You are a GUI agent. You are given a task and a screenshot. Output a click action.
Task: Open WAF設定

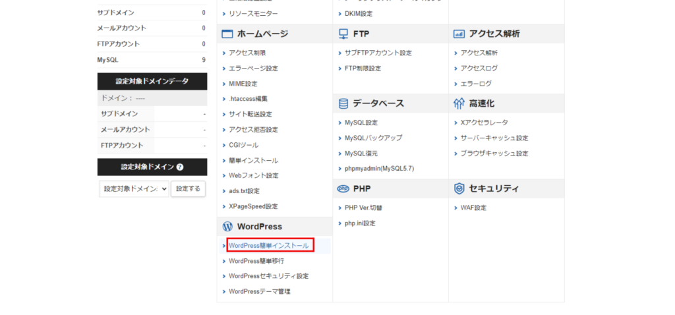[473, 208]
